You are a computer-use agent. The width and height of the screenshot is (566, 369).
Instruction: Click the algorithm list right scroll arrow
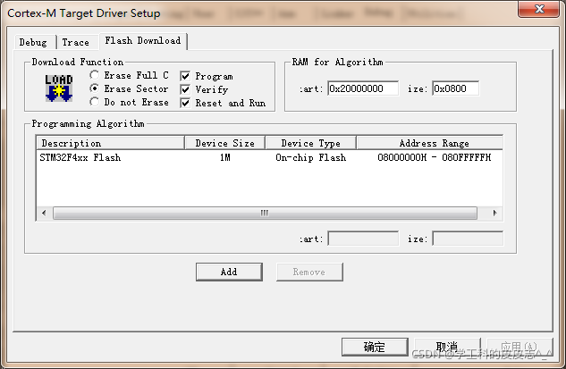(x=494, y=213)
